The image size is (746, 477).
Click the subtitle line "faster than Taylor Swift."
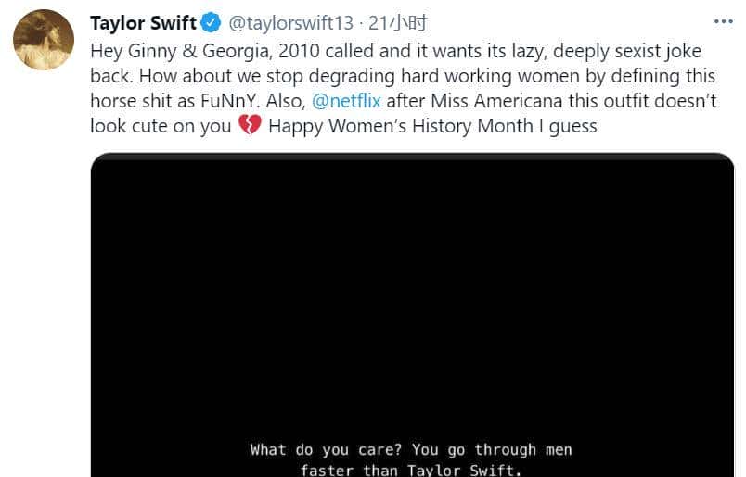point(411,471)
